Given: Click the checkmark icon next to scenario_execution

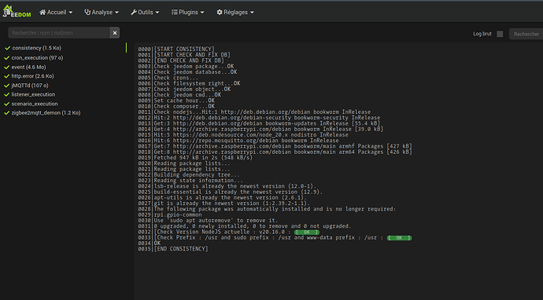Looking at the screenshot, I should tap(6, 104).
